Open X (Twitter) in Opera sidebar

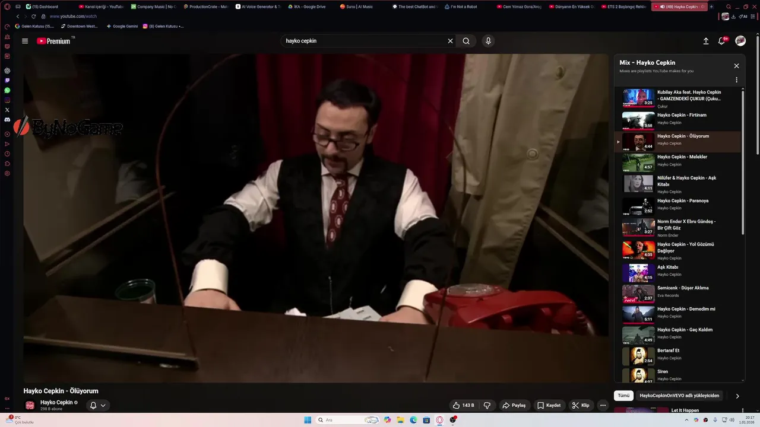pos(7,110)
